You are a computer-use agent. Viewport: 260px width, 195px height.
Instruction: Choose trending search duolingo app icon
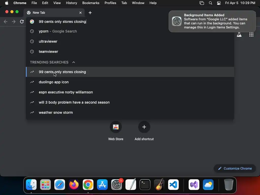(x=130, y=82)
